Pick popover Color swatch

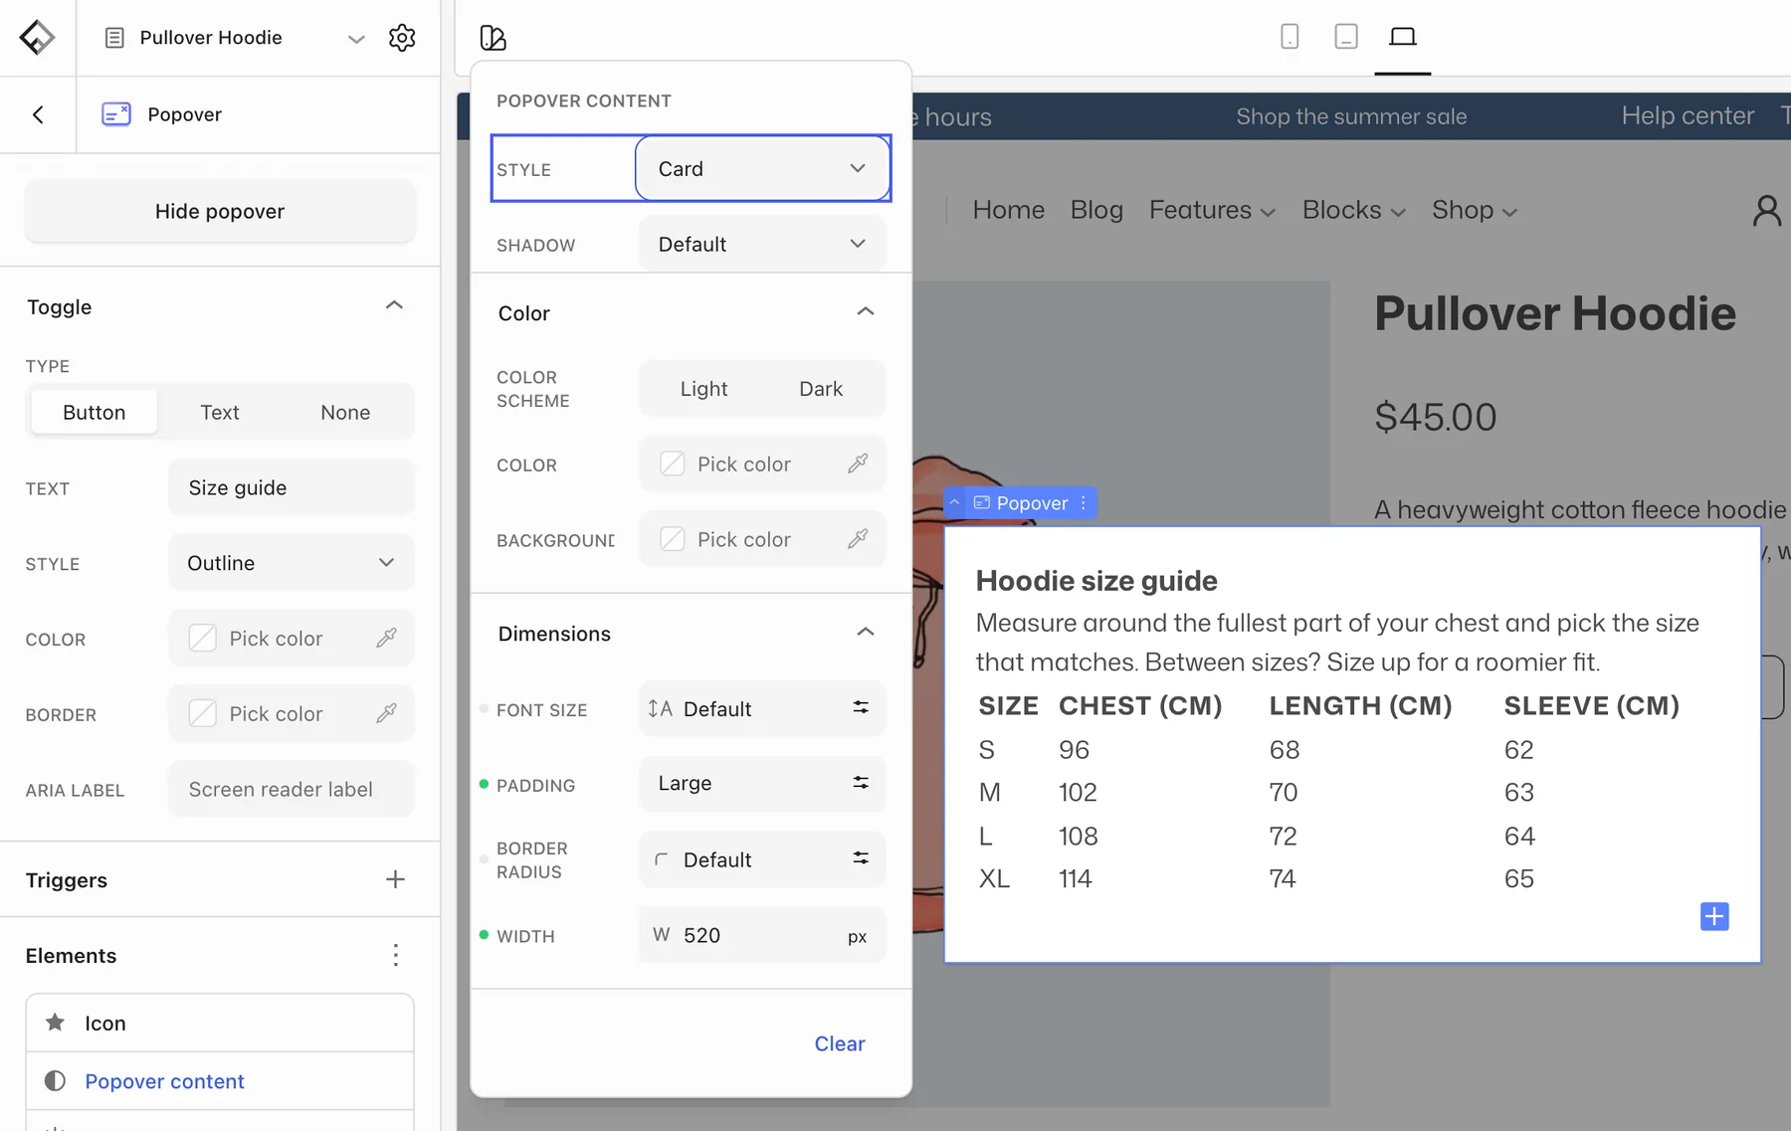[673, 464]
